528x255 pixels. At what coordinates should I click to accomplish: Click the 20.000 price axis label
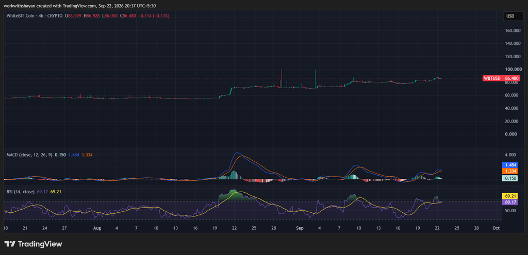[511, 121]
